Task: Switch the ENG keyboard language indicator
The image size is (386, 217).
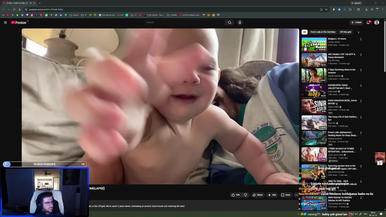Action: (365, 214)
